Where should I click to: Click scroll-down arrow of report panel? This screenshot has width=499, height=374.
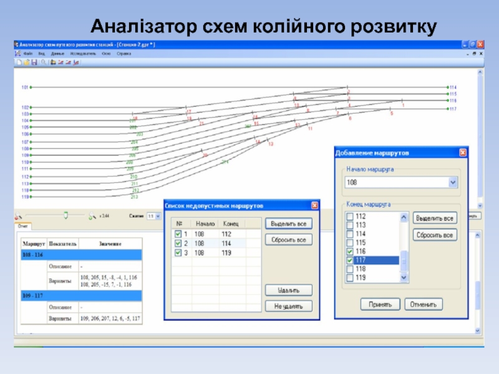477,331
